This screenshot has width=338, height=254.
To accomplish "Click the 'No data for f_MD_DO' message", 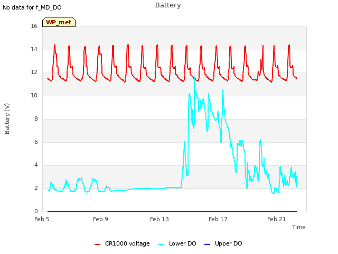I will coord(32,7).
